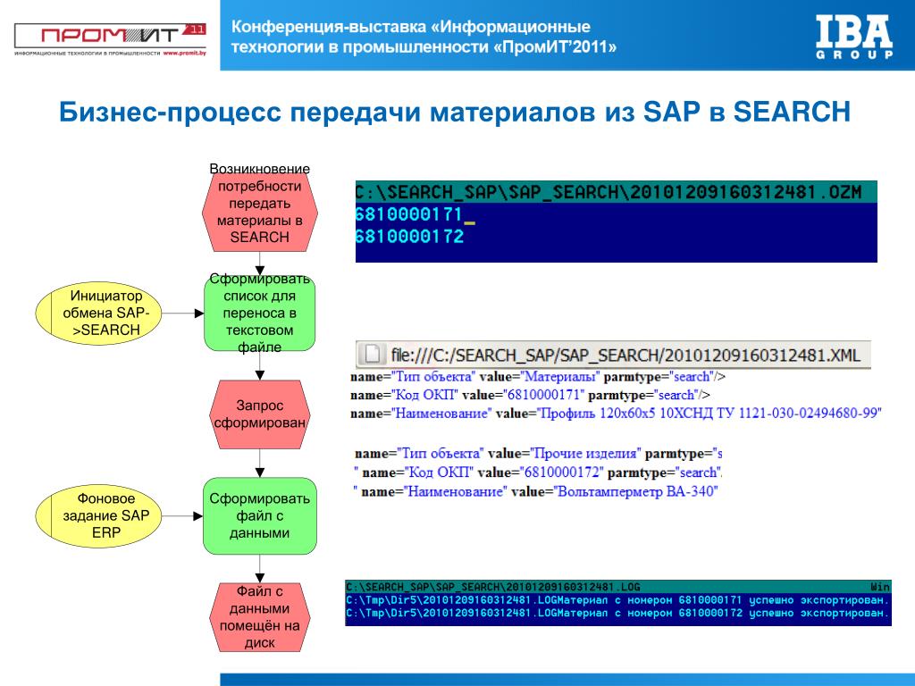The image size is (915, 686).
Task: Click the line 6810000172 in the OZM file
Action: [409, 236]
